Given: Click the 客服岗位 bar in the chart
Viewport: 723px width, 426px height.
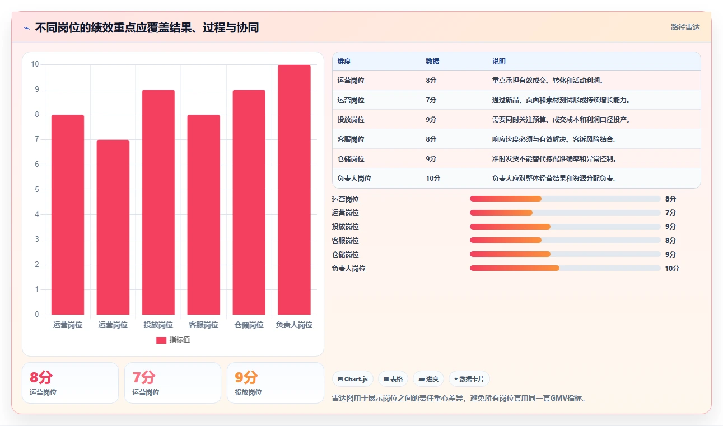Looking at the screenshot, I should (203, 215).
